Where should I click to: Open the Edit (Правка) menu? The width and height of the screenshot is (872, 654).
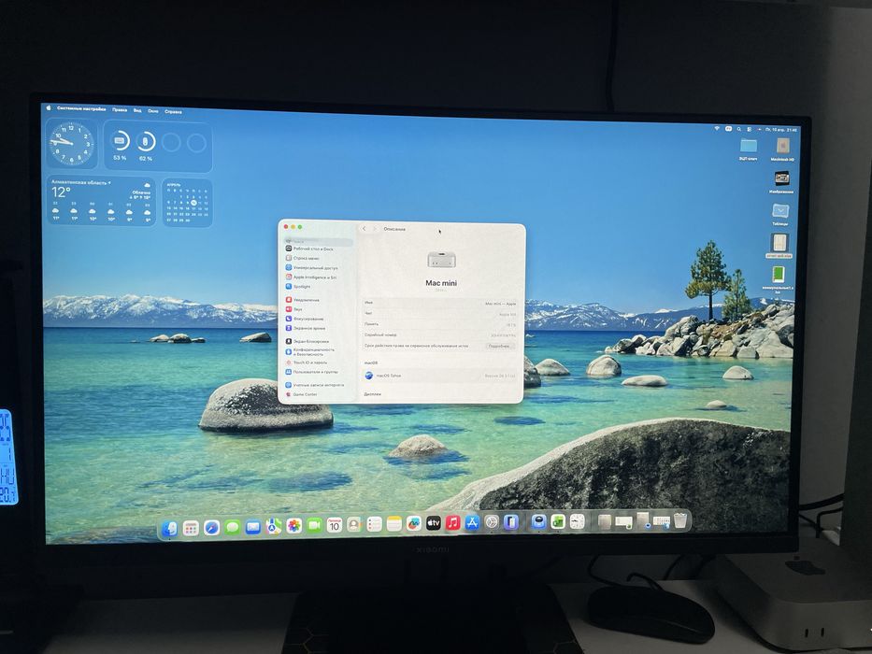pos(120,110)
